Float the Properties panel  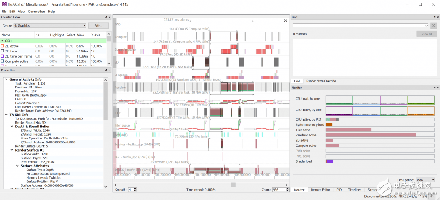click(106, 70)
